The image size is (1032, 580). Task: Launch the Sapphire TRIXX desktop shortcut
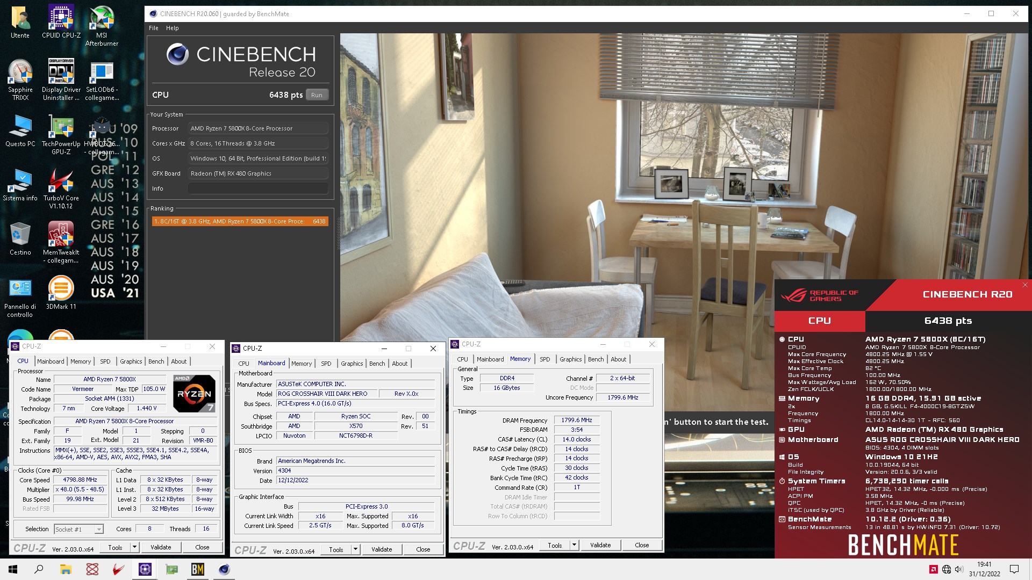pyautogui.click(x=20, y=79)
